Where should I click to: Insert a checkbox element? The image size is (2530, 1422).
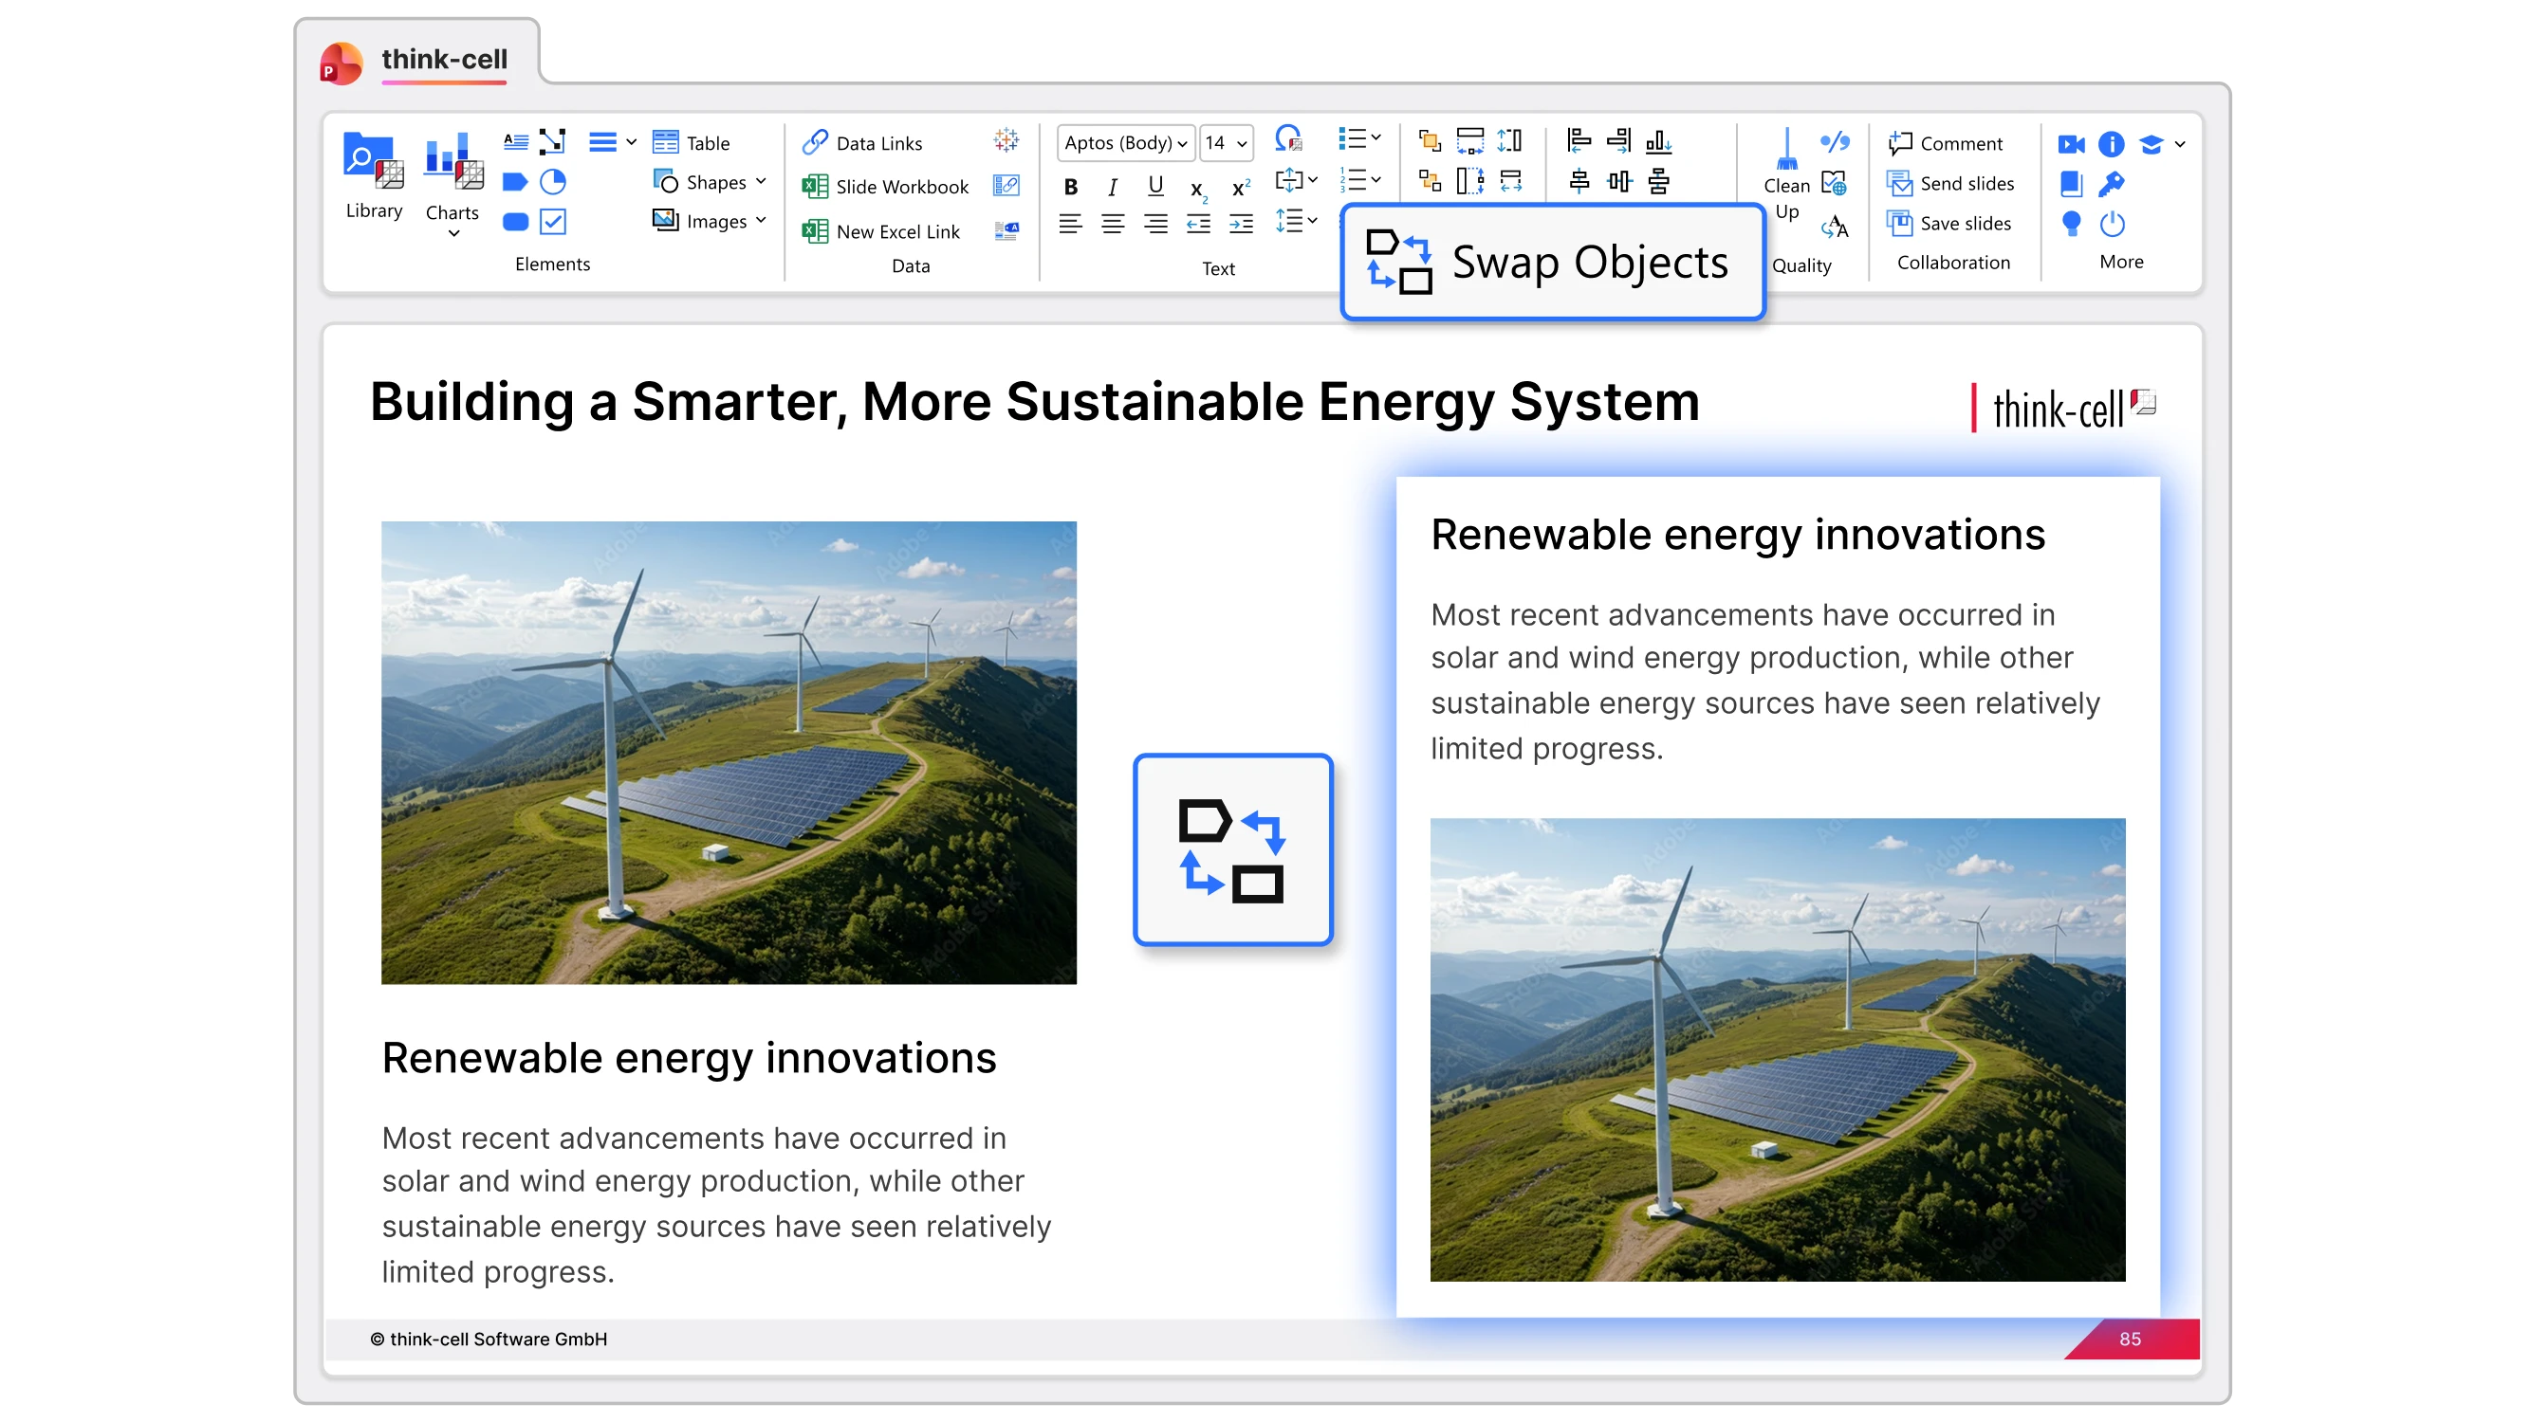(553, 222)
